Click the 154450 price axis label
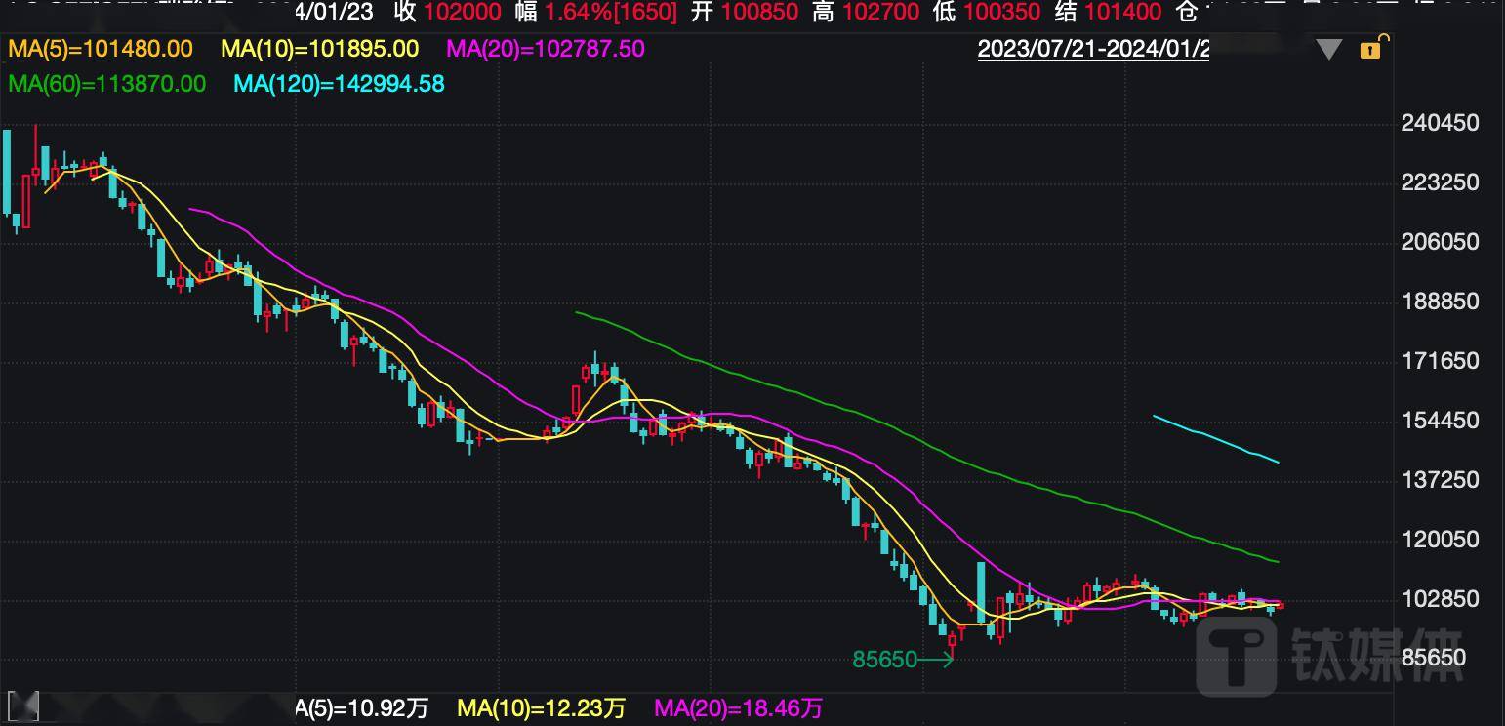The width and height of the screenshot is (1505, 726). [x=1440, y=421]
